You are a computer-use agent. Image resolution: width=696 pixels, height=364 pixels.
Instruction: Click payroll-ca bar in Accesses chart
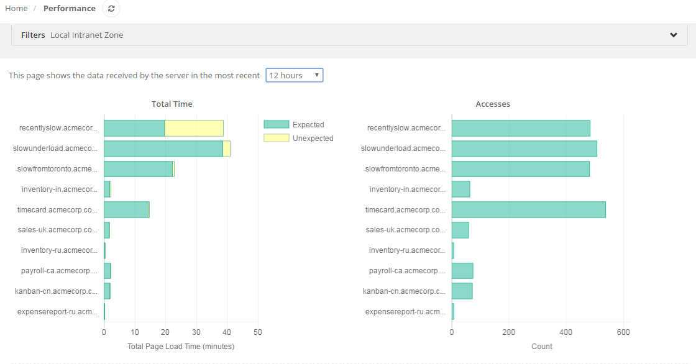(462, 271)
